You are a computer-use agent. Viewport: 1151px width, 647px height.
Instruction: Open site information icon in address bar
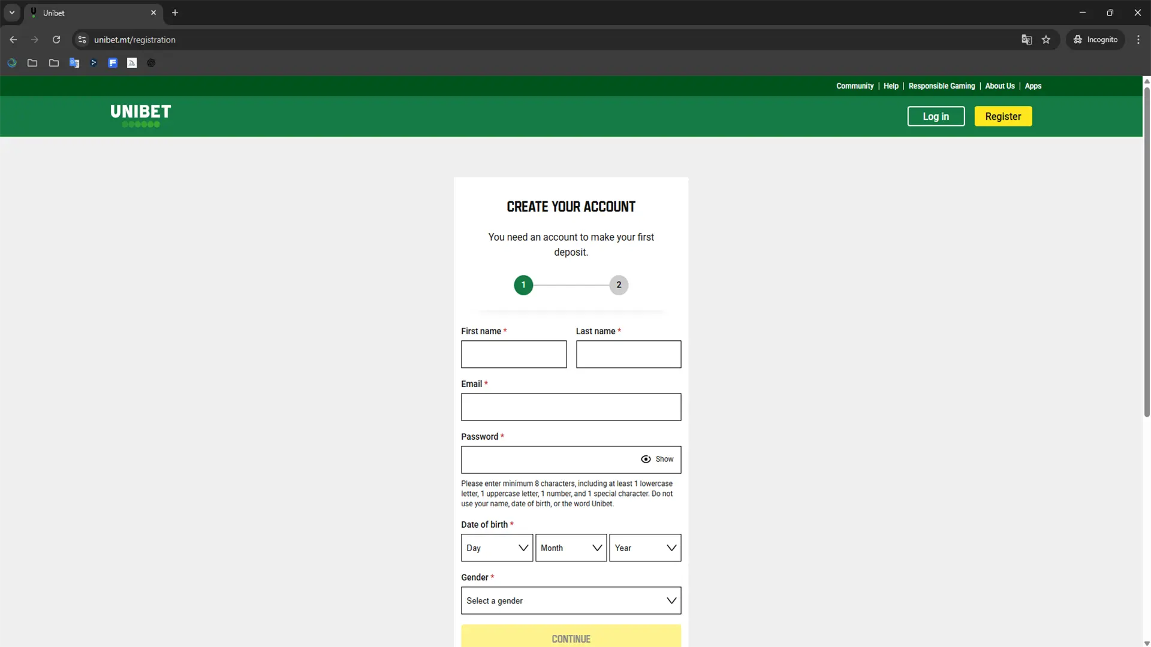click(82, 40)
